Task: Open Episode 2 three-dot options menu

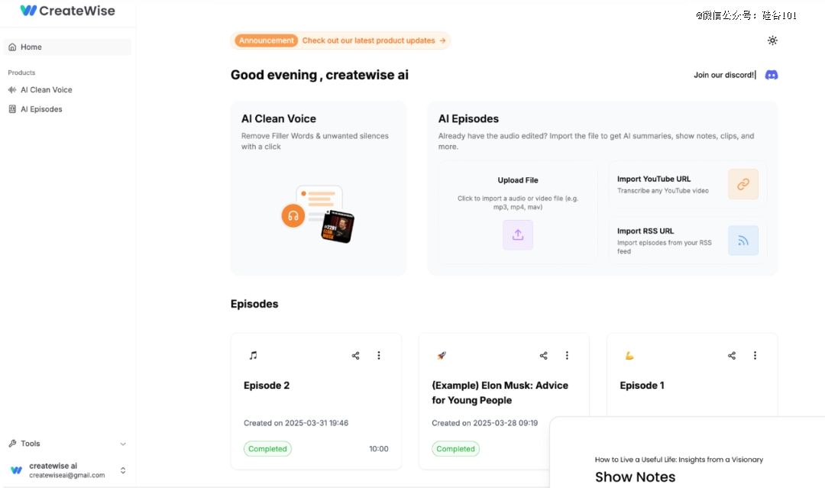Action: click(x=379, y=355)
